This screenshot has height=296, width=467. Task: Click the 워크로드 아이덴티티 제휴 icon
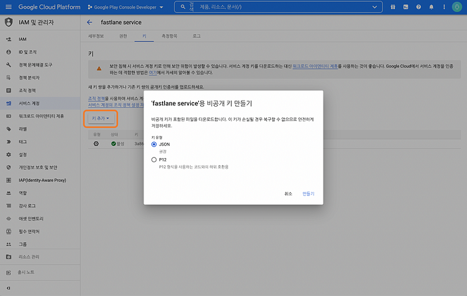9,116
